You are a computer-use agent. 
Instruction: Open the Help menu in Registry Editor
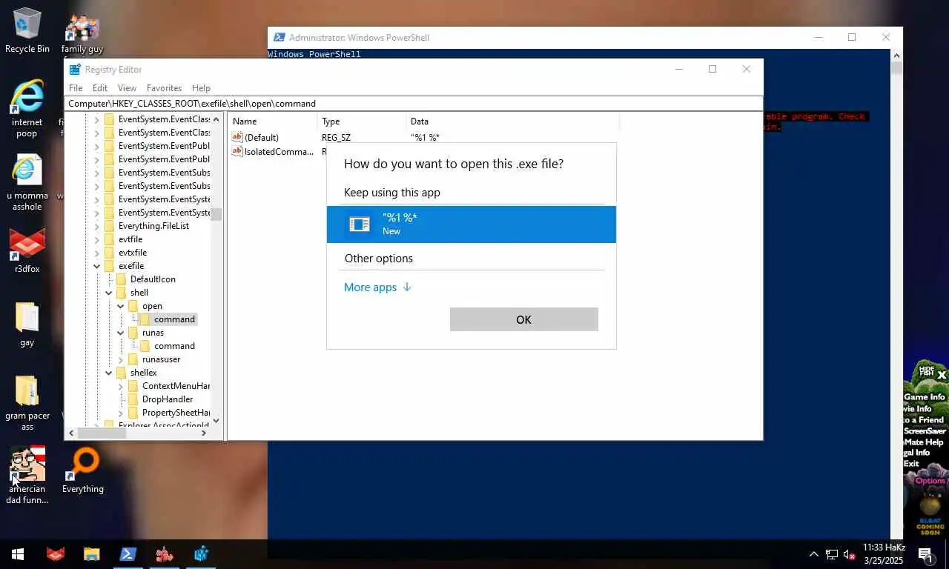[x=201, y=87]
